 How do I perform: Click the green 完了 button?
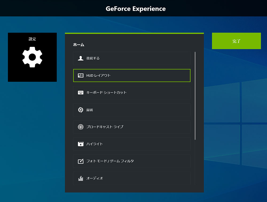pos(237,41)
